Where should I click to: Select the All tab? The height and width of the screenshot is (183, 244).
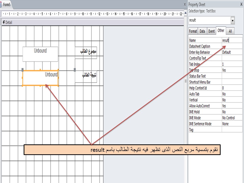click(230, 31)
